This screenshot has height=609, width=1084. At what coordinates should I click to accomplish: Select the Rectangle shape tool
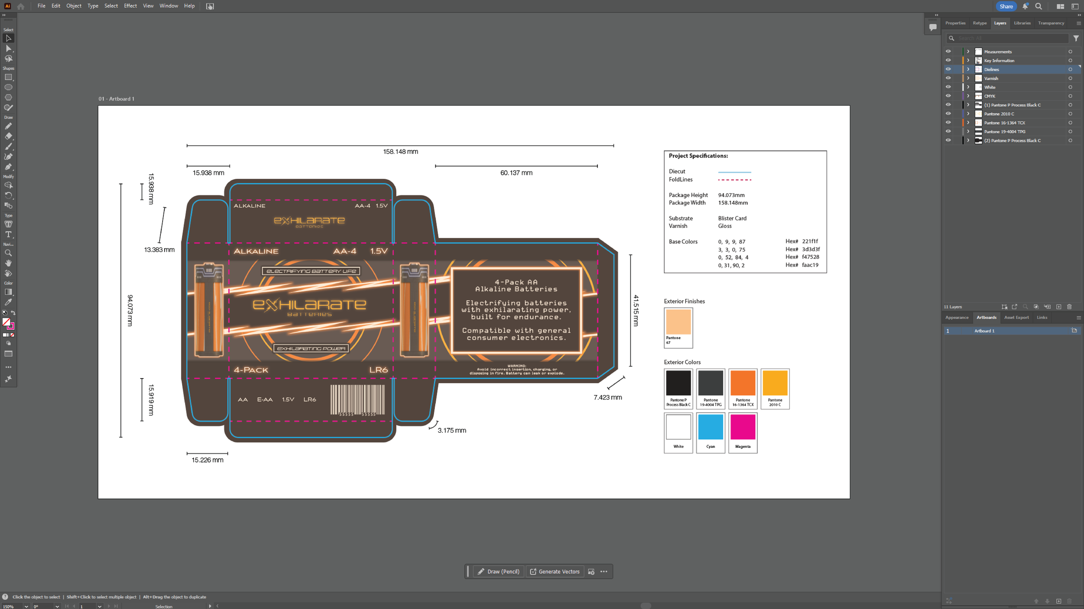(x=8, y=77)
